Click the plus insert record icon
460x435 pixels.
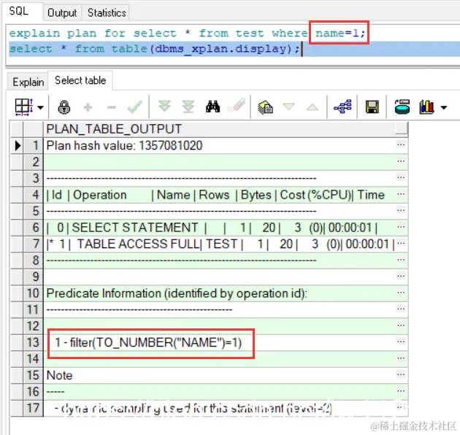tap(88, 107)
